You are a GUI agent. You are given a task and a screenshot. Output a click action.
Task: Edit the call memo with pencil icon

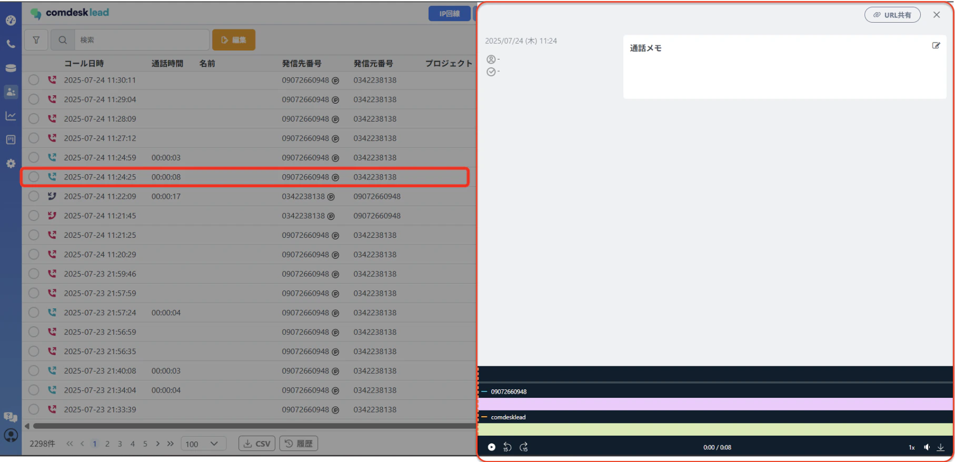tap(936, 46)
